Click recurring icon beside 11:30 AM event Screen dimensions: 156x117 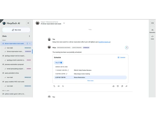click(x=68, y=70)
